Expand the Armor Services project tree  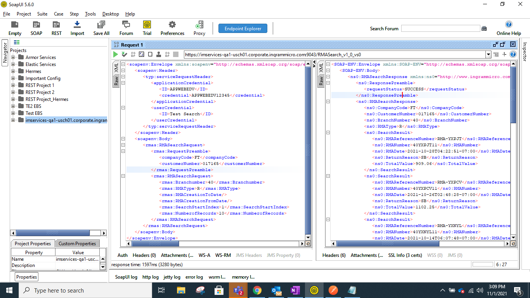(x=13, y=57)
